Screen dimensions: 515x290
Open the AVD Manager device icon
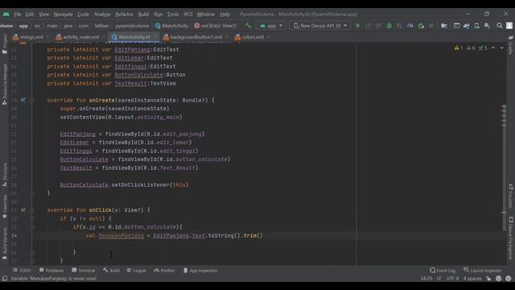[x=476, y=26]
